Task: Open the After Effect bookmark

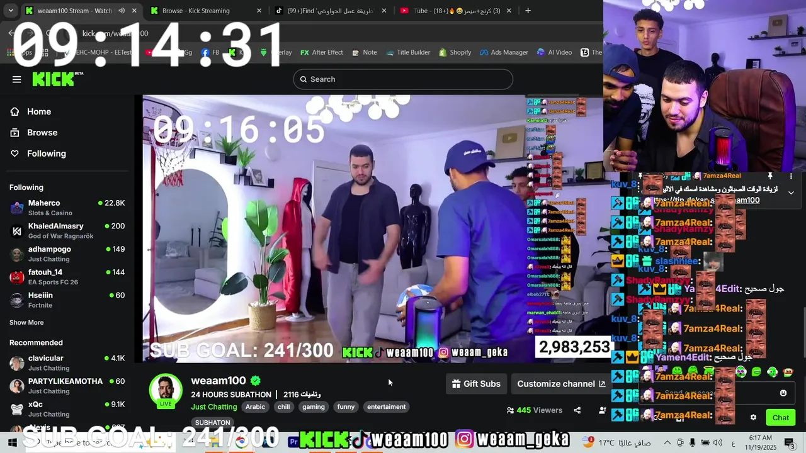Action: click(x=322, y=52)
